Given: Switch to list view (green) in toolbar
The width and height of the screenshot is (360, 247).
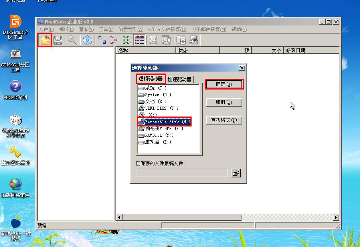Looking at the screenshot, I should point(127,40).
